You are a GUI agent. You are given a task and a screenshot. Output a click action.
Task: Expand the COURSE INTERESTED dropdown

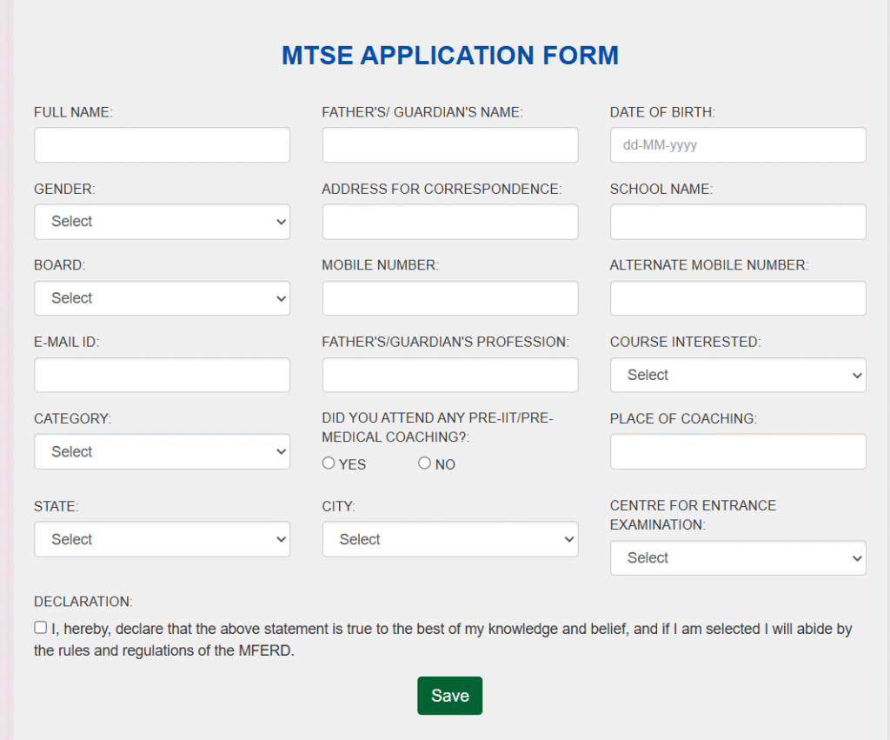point(737,375)
